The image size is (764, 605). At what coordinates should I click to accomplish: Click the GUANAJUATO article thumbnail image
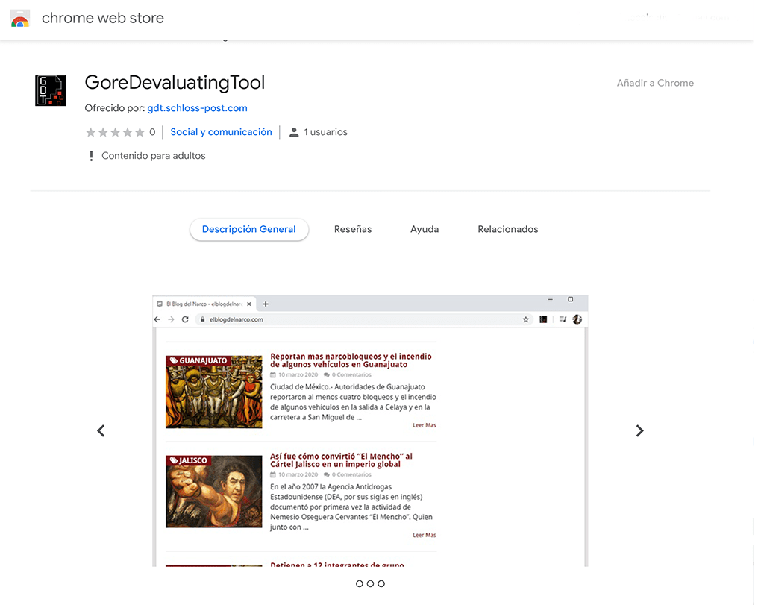pyautogui.click(x=214, y=392)
